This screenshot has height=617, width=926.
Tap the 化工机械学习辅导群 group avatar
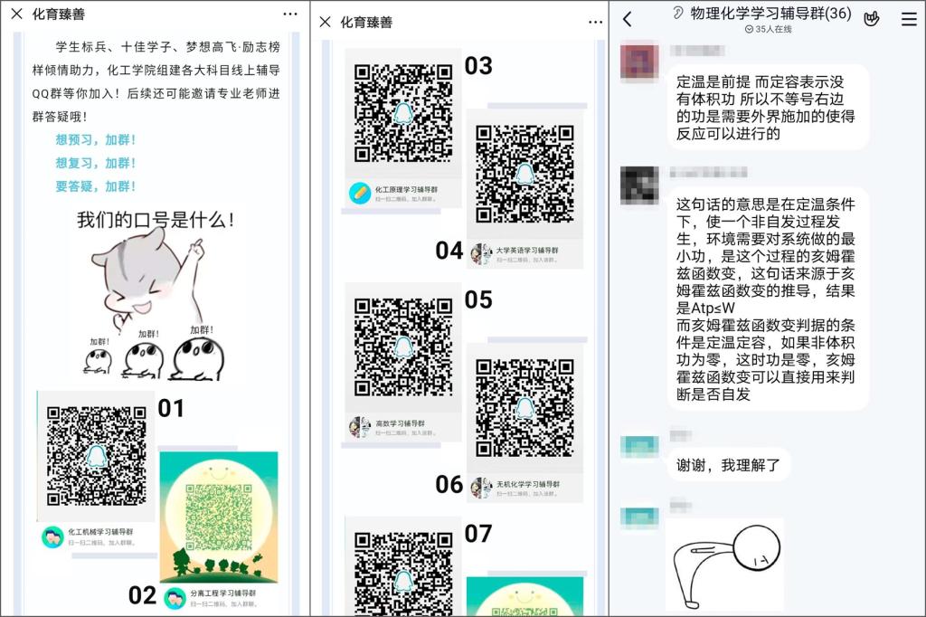(x=52, y=536)
